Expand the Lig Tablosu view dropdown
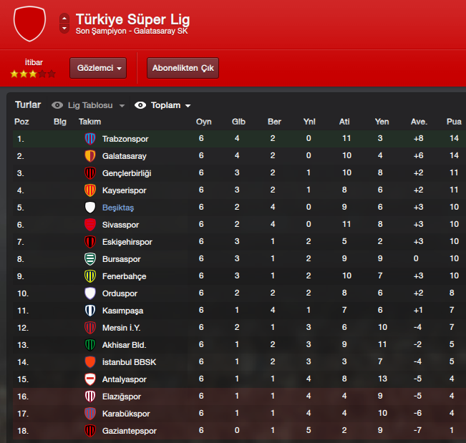Image resolution: width=466 pixels, height=443 pixels. (x=122, y=105)
